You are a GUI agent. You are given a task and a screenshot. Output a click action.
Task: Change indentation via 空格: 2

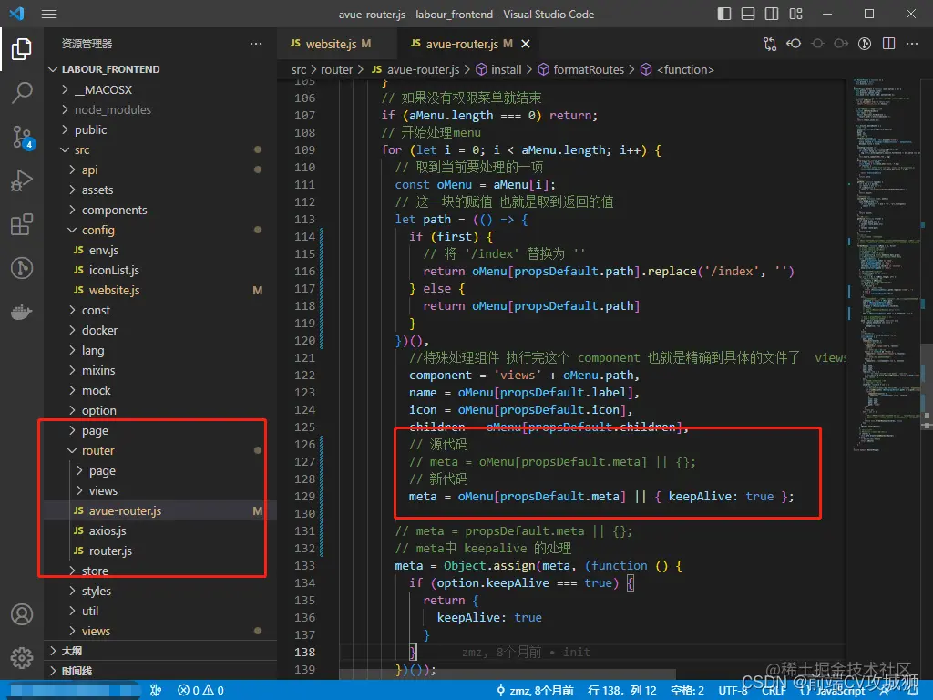point(687,691)
